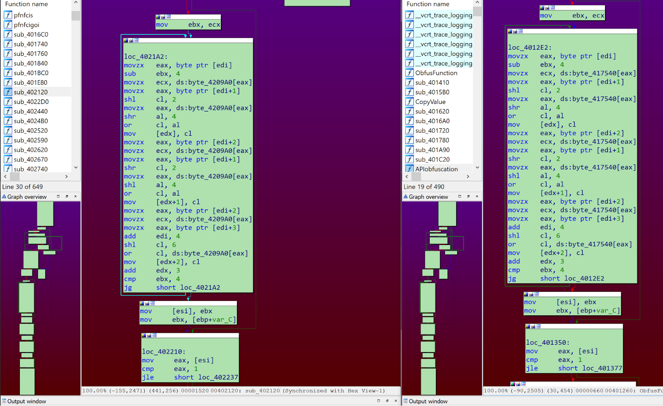Image resolution: width=663 pixels, height=406 pixels.
Task: Click the 'loc_401350:' label
Action: (548, 343)
